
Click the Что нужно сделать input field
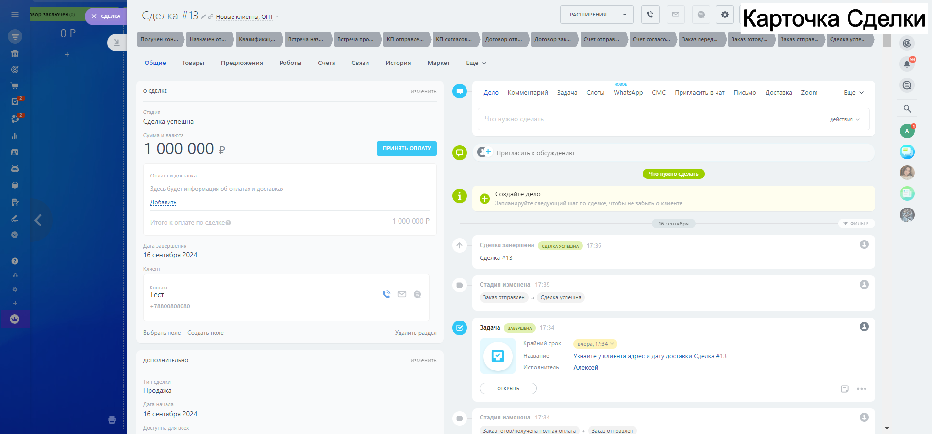(650, 119)
